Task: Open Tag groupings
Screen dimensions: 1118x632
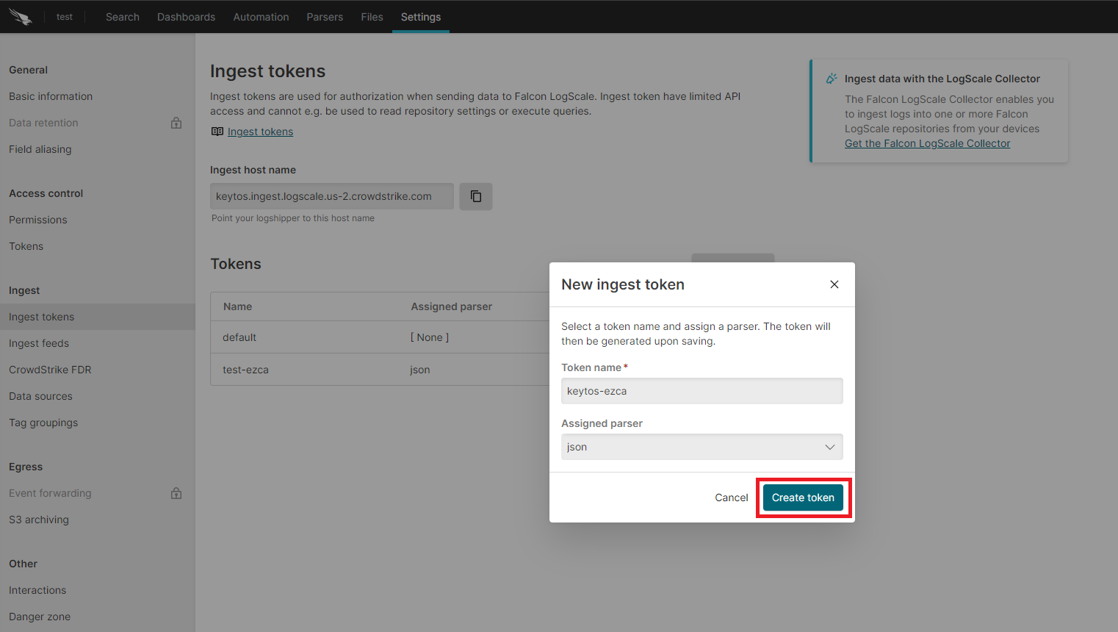Action: click(43, 423)
